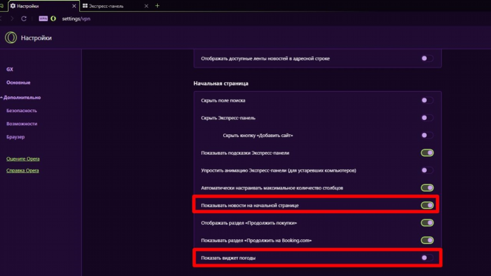Close the Настройки tab

point(74,6)
